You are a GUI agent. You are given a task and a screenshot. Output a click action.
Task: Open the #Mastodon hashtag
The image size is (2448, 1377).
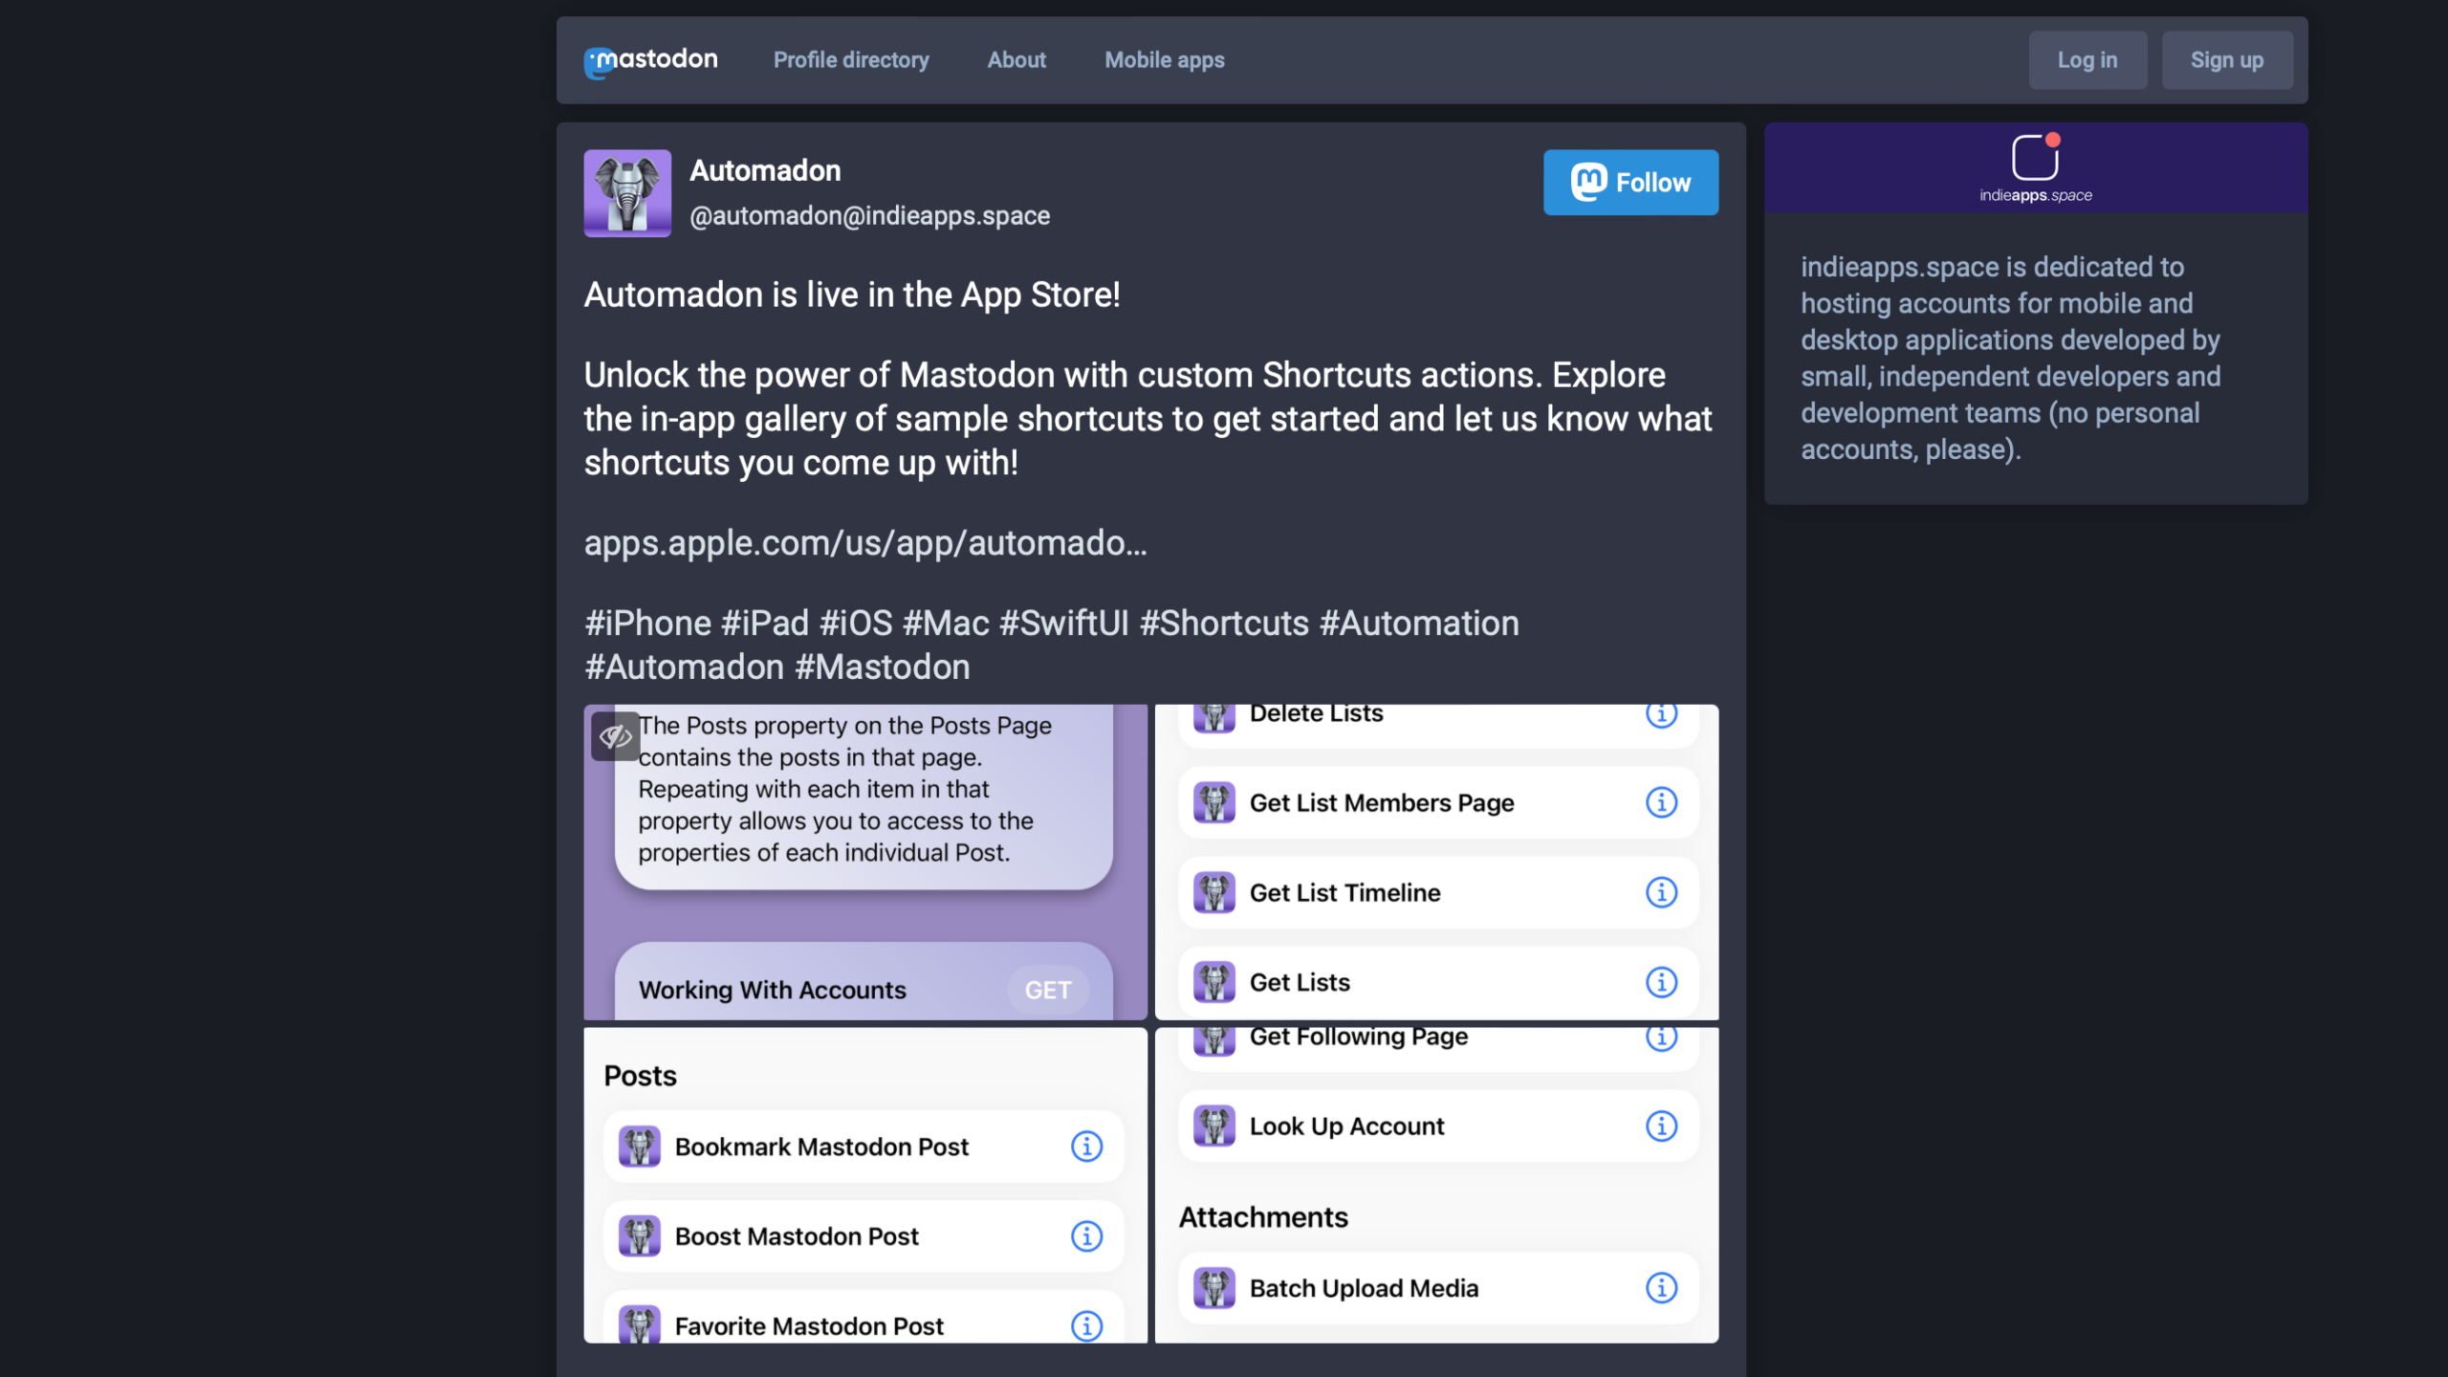tap(882, 667)
